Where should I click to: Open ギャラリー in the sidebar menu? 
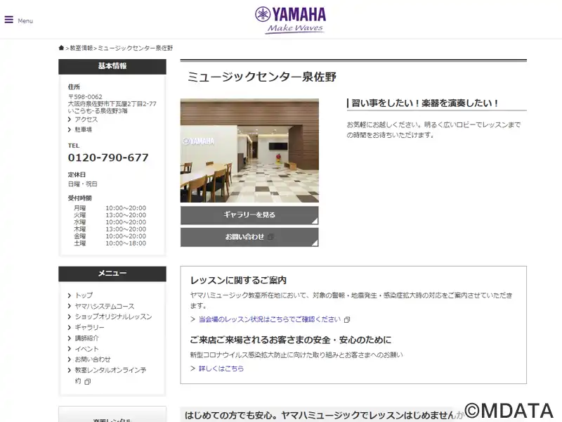pyautogui.click(x=90, y=327)
